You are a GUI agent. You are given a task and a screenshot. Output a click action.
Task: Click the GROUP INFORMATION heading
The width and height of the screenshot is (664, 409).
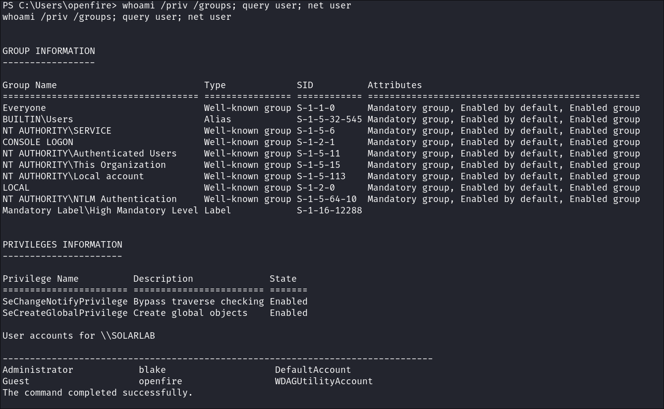(49, 51)
